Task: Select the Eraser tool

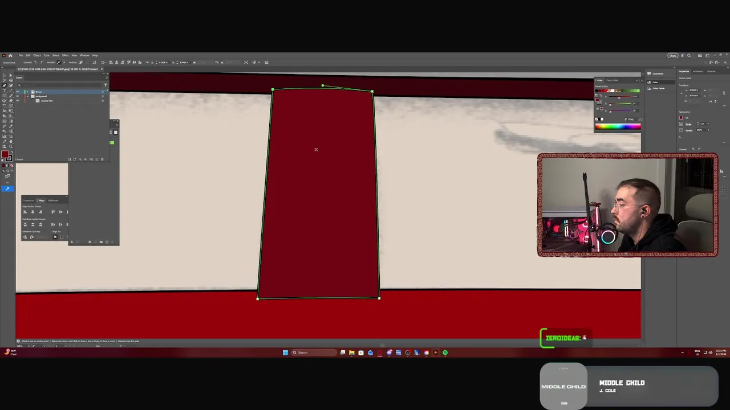Action: point(11,101)
